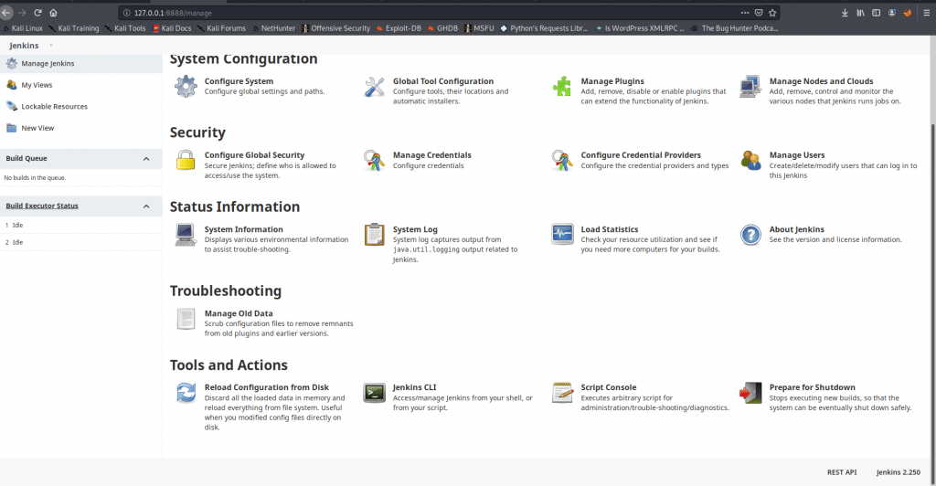Screen dimensions: 936x486
Task: Open the MSFU bookmark
Action: [479, 28]
